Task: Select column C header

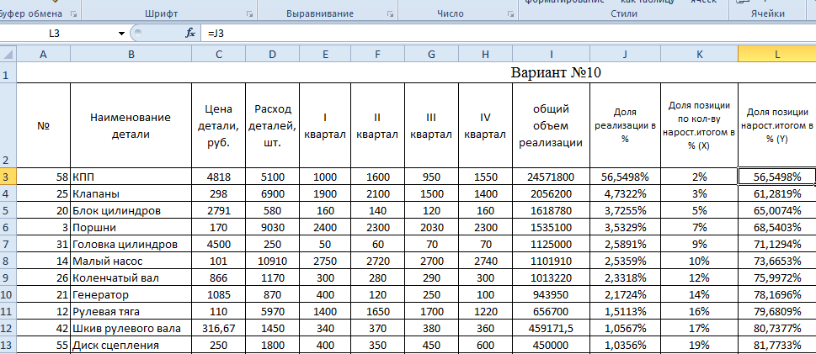Action: pos(219,54)
